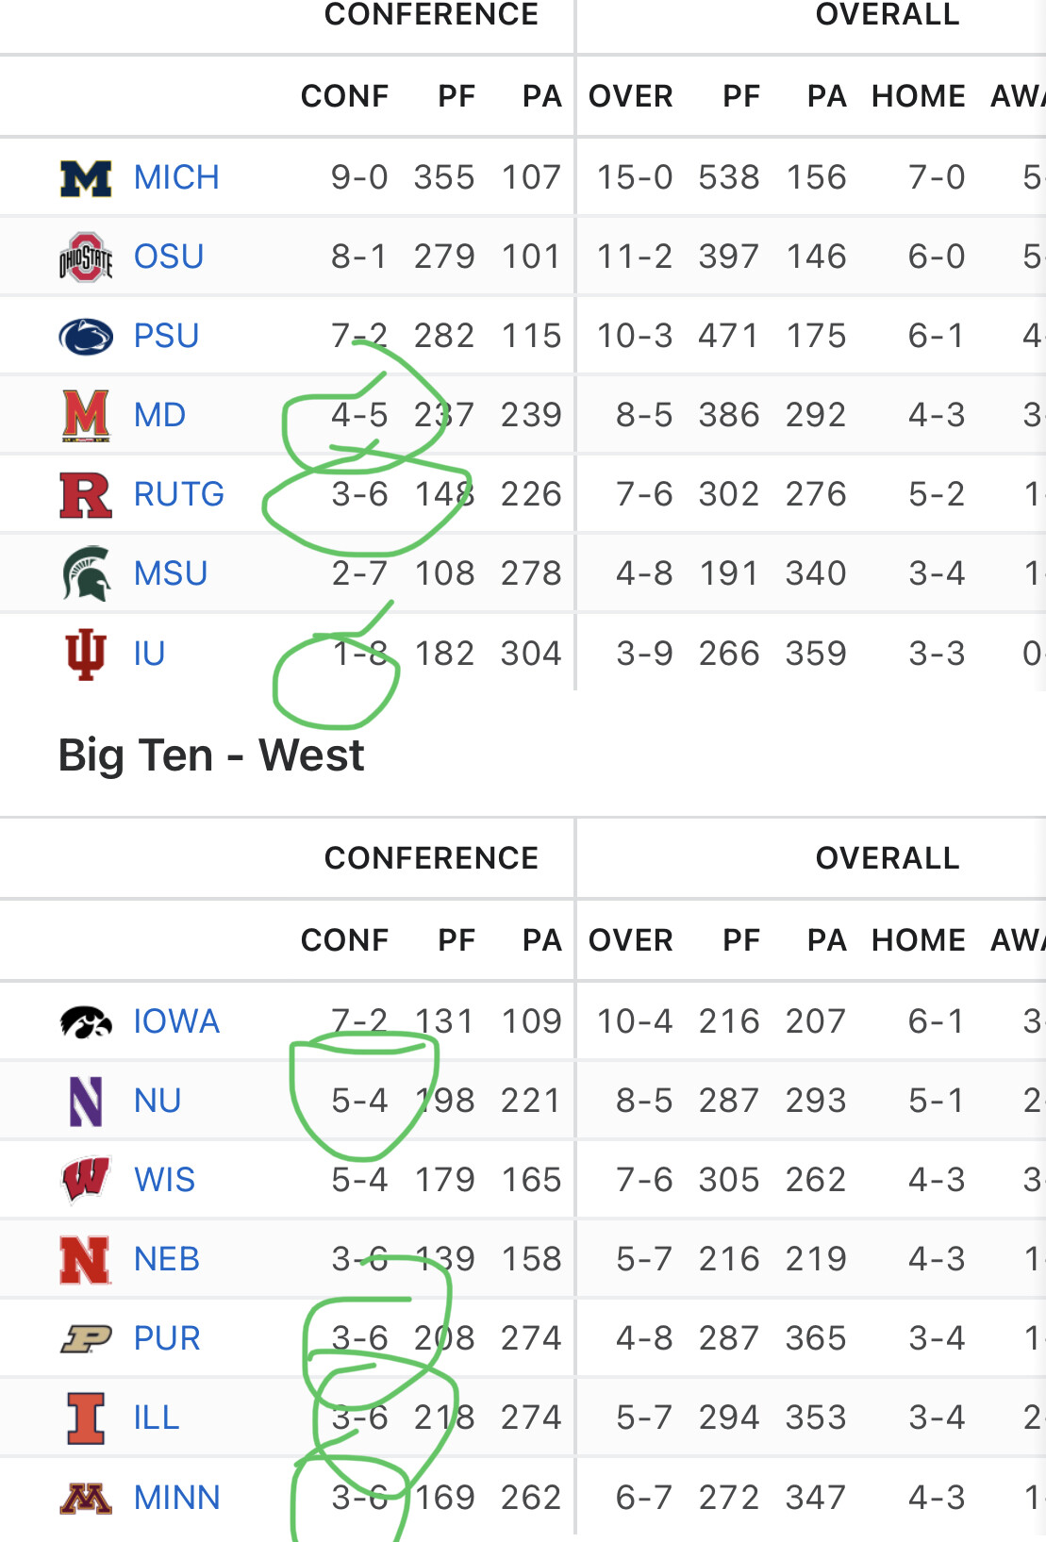Viewport: 1046px width, 1542px height.
Task: Click the Purdue P logo
Action: [x=86, y=1338]
